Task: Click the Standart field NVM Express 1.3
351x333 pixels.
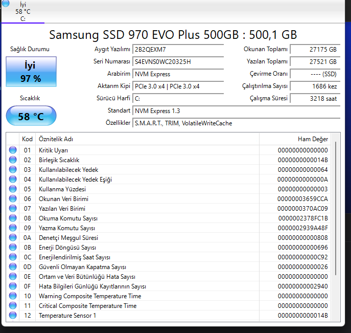Action: pos(237,111)
